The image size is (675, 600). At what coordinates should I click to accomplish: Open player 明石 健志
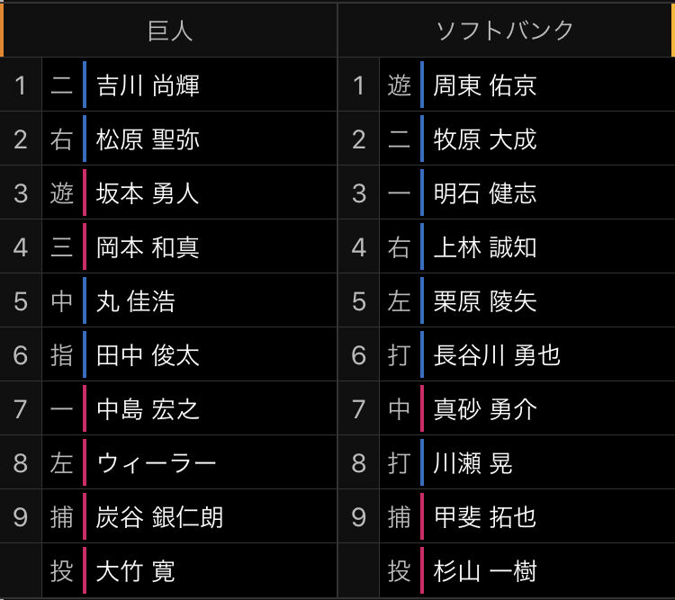pos(485,193)
